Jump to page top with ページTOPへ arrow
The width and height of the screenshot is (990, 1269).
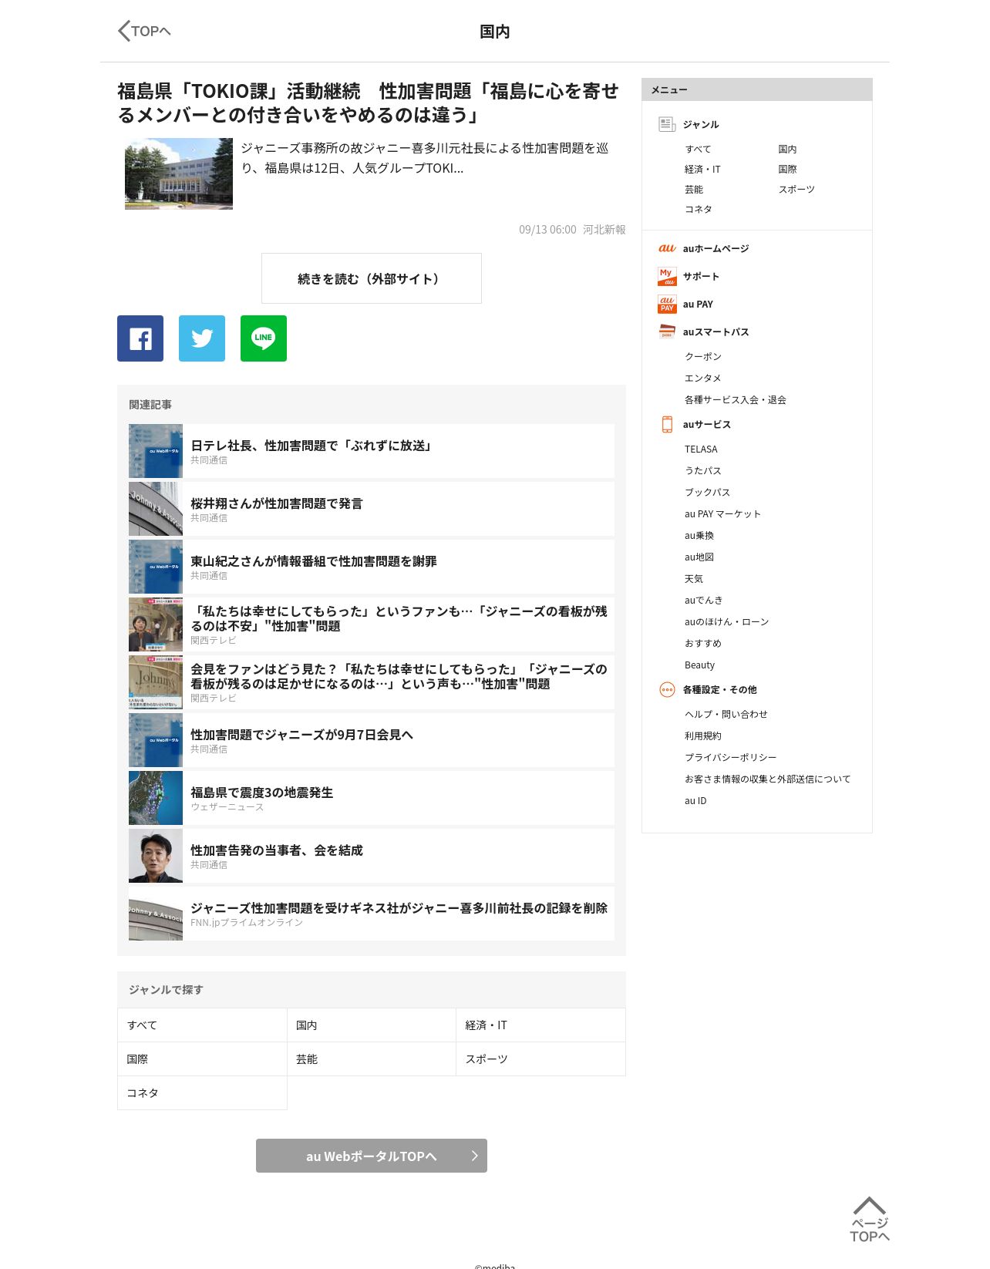[x=870, y=1219]
